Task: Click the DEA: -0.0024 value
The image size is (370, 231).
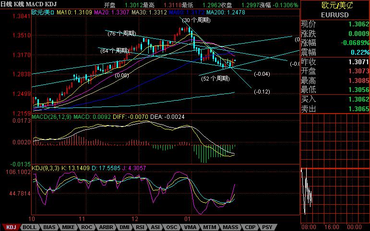Action: click(167, 117)
